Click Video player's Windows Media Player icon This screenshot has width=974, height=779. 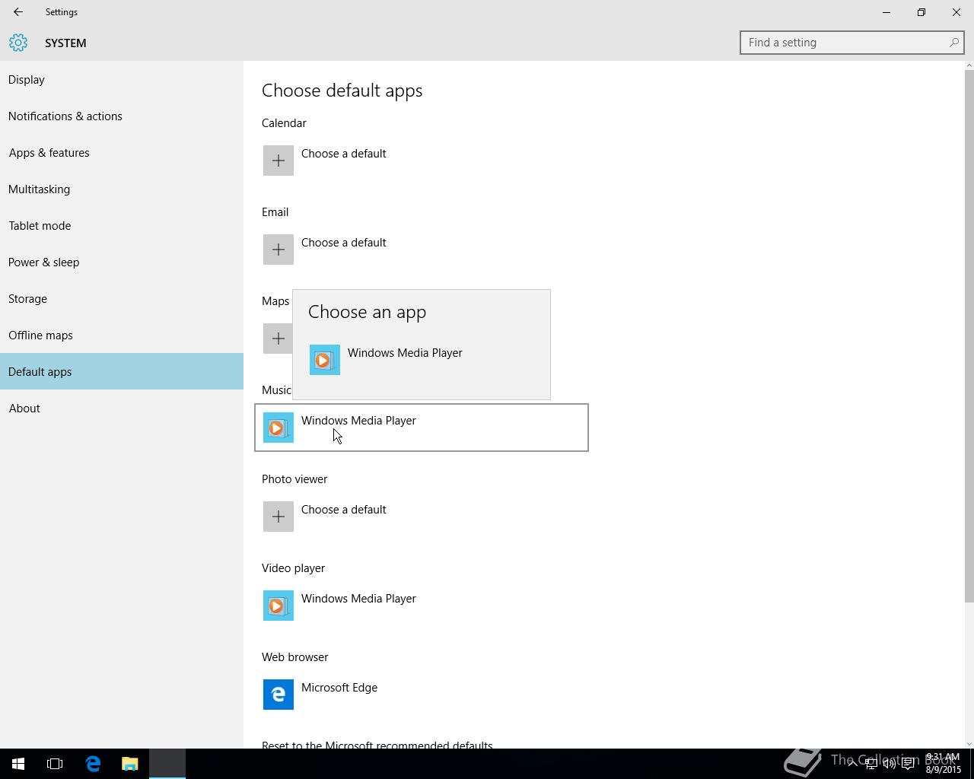279,606
